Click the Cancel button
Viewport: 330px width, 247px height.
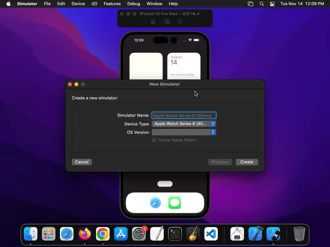82,162
